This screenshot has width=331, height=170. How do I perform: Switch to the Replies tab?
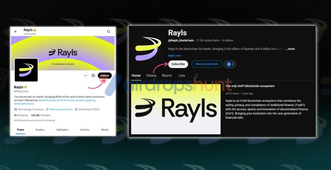[40, 130]
